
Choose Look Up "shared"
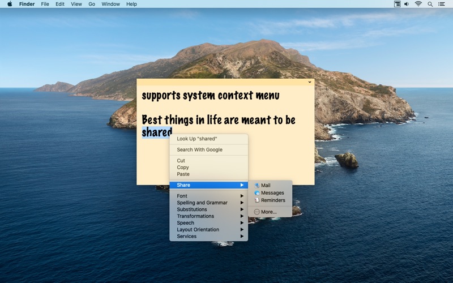pos(208,139)
